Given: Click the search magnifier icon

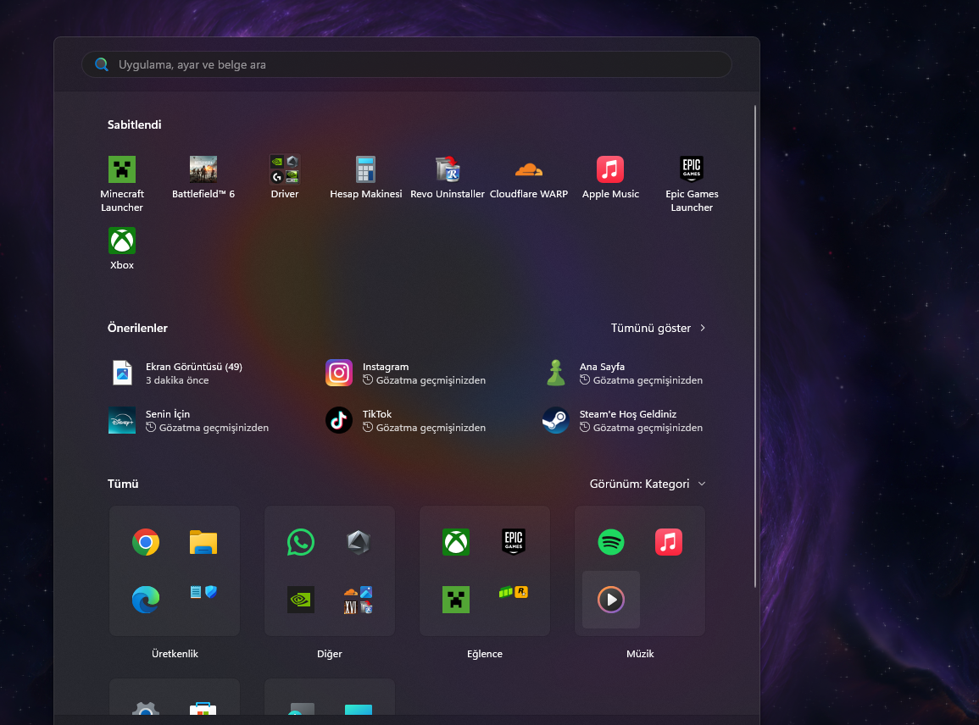Looking at the screenshot, I should tap(102, 64).
